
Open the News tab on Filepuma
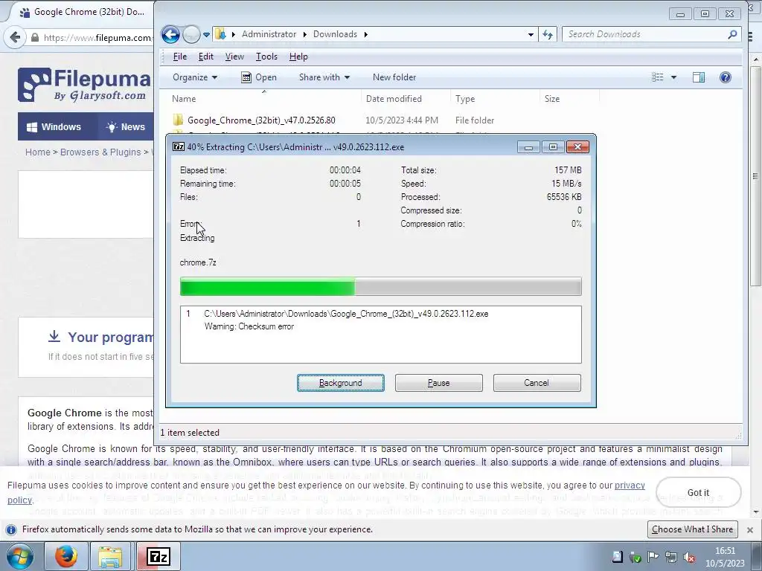(125, 126)
